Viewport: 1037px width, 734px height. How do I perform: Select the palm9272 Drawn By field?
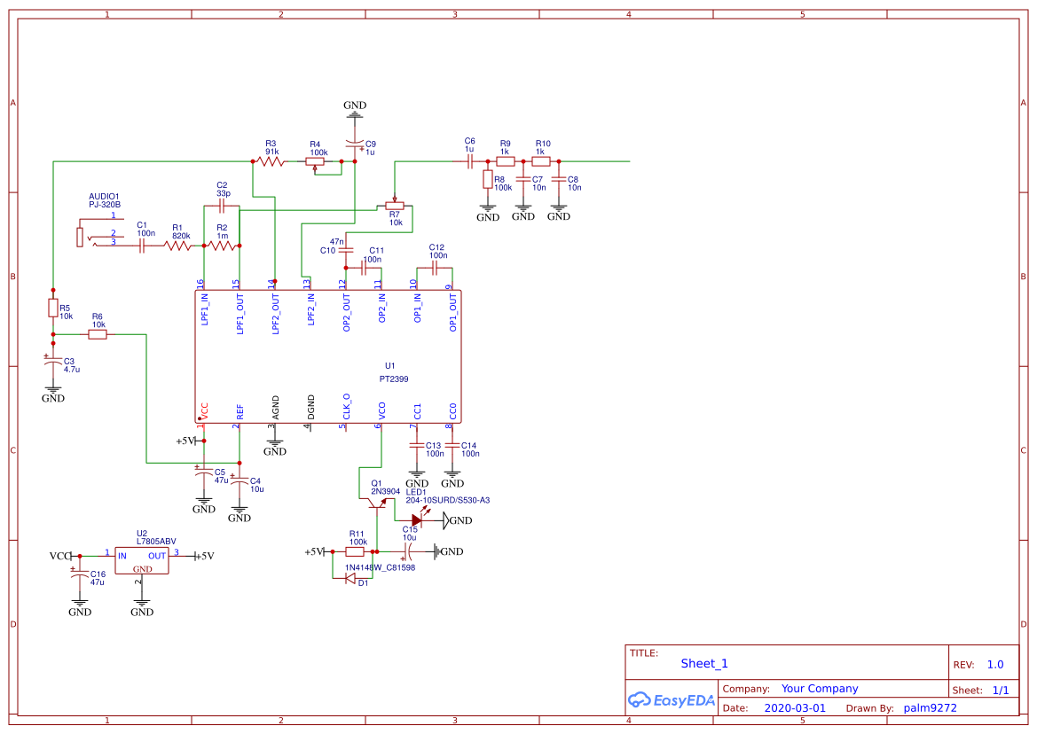click(931, 707)
